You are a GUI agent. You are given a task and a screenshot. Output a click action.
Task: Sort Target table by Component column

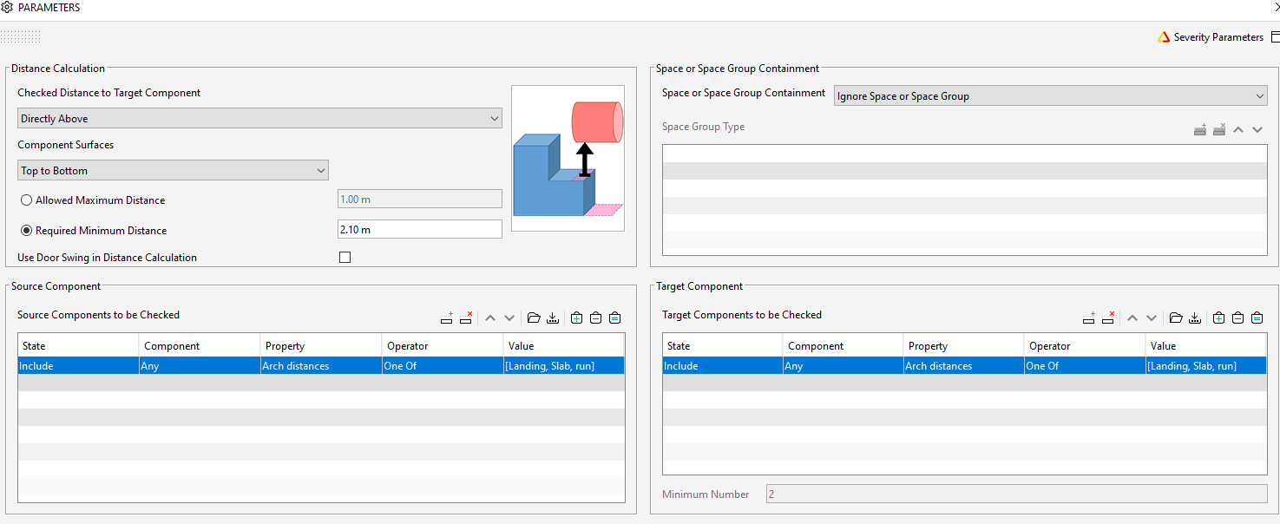point(843,345)
